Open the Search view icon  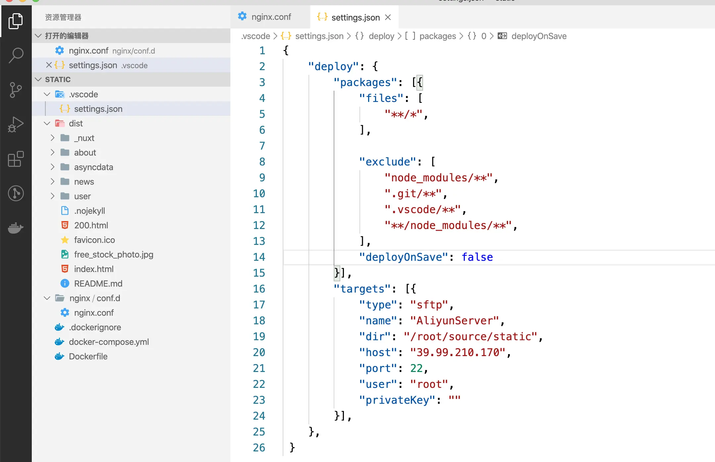pos(16,55)
